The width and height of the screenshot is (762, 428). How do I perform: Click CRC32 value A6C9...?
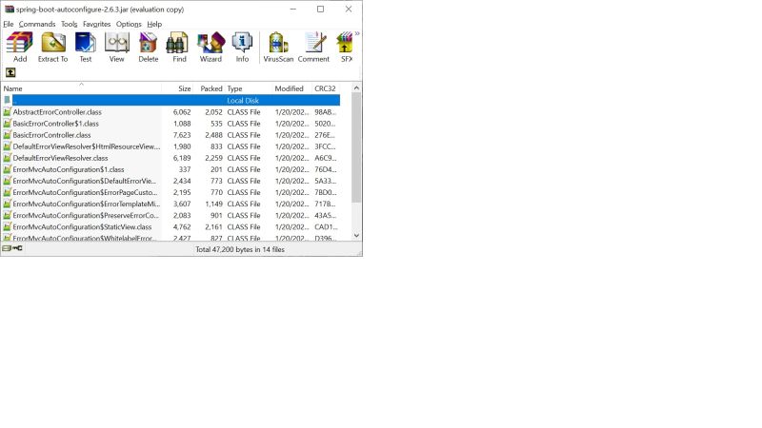(325, 158)
